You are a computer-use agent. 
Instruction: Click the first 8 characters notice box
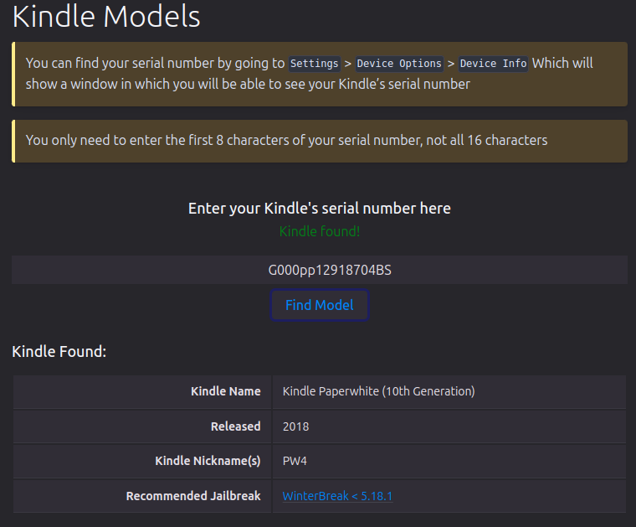click(319, 141)
